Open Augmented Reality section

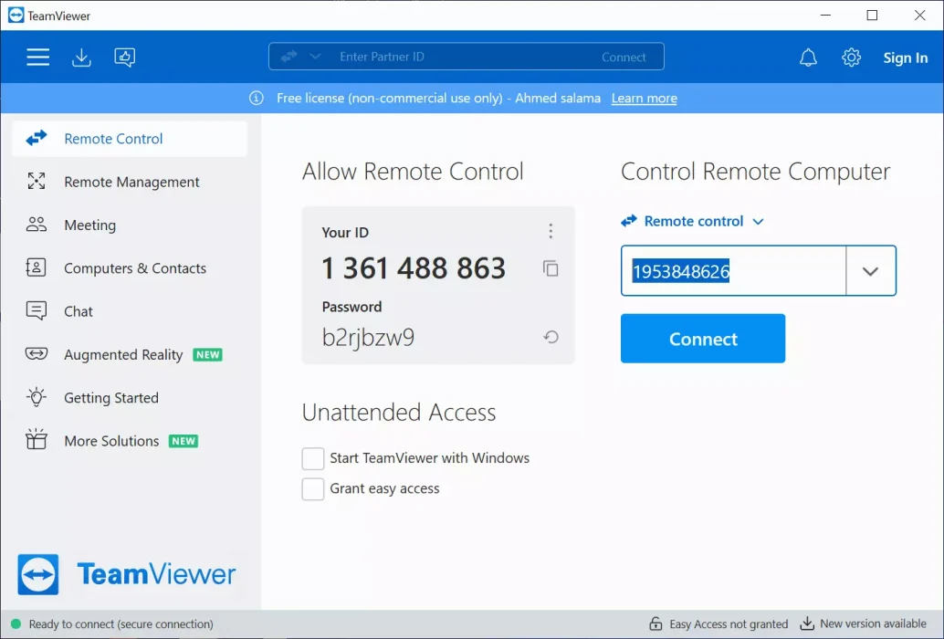[x=130, y=354]
